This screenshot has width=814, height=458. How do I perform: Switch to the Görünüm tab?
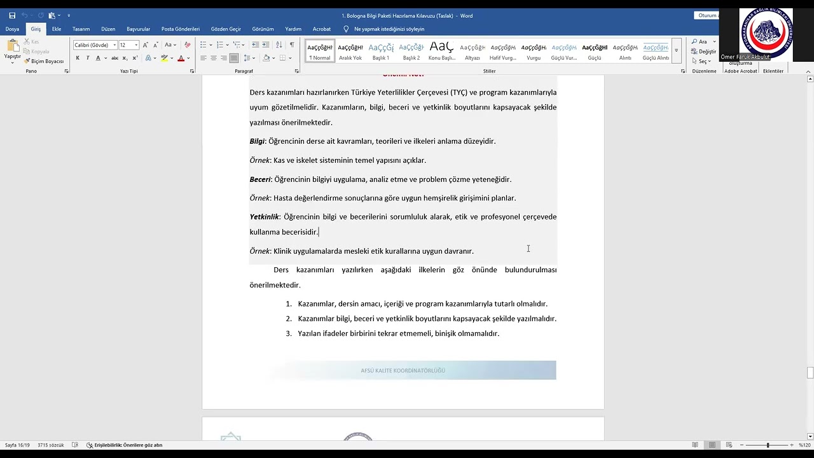tap(263, 29)
